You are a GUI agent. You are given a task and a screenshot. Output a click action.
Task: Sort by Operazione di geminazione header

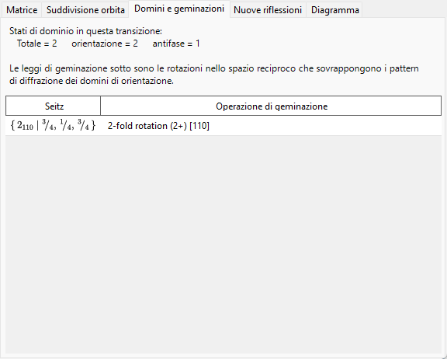pos(271,106)
